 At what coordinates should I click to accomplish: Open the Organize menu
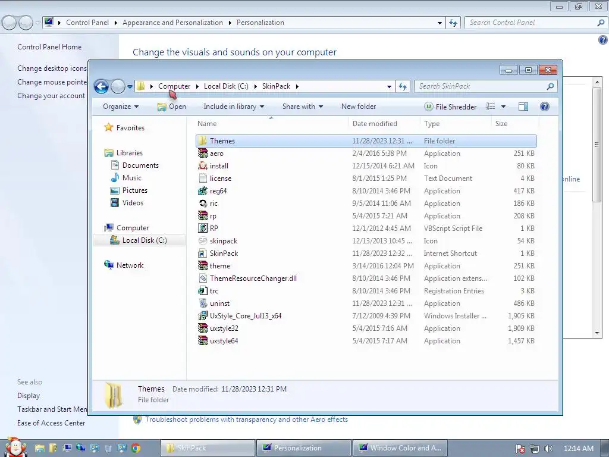coord(120,107)
